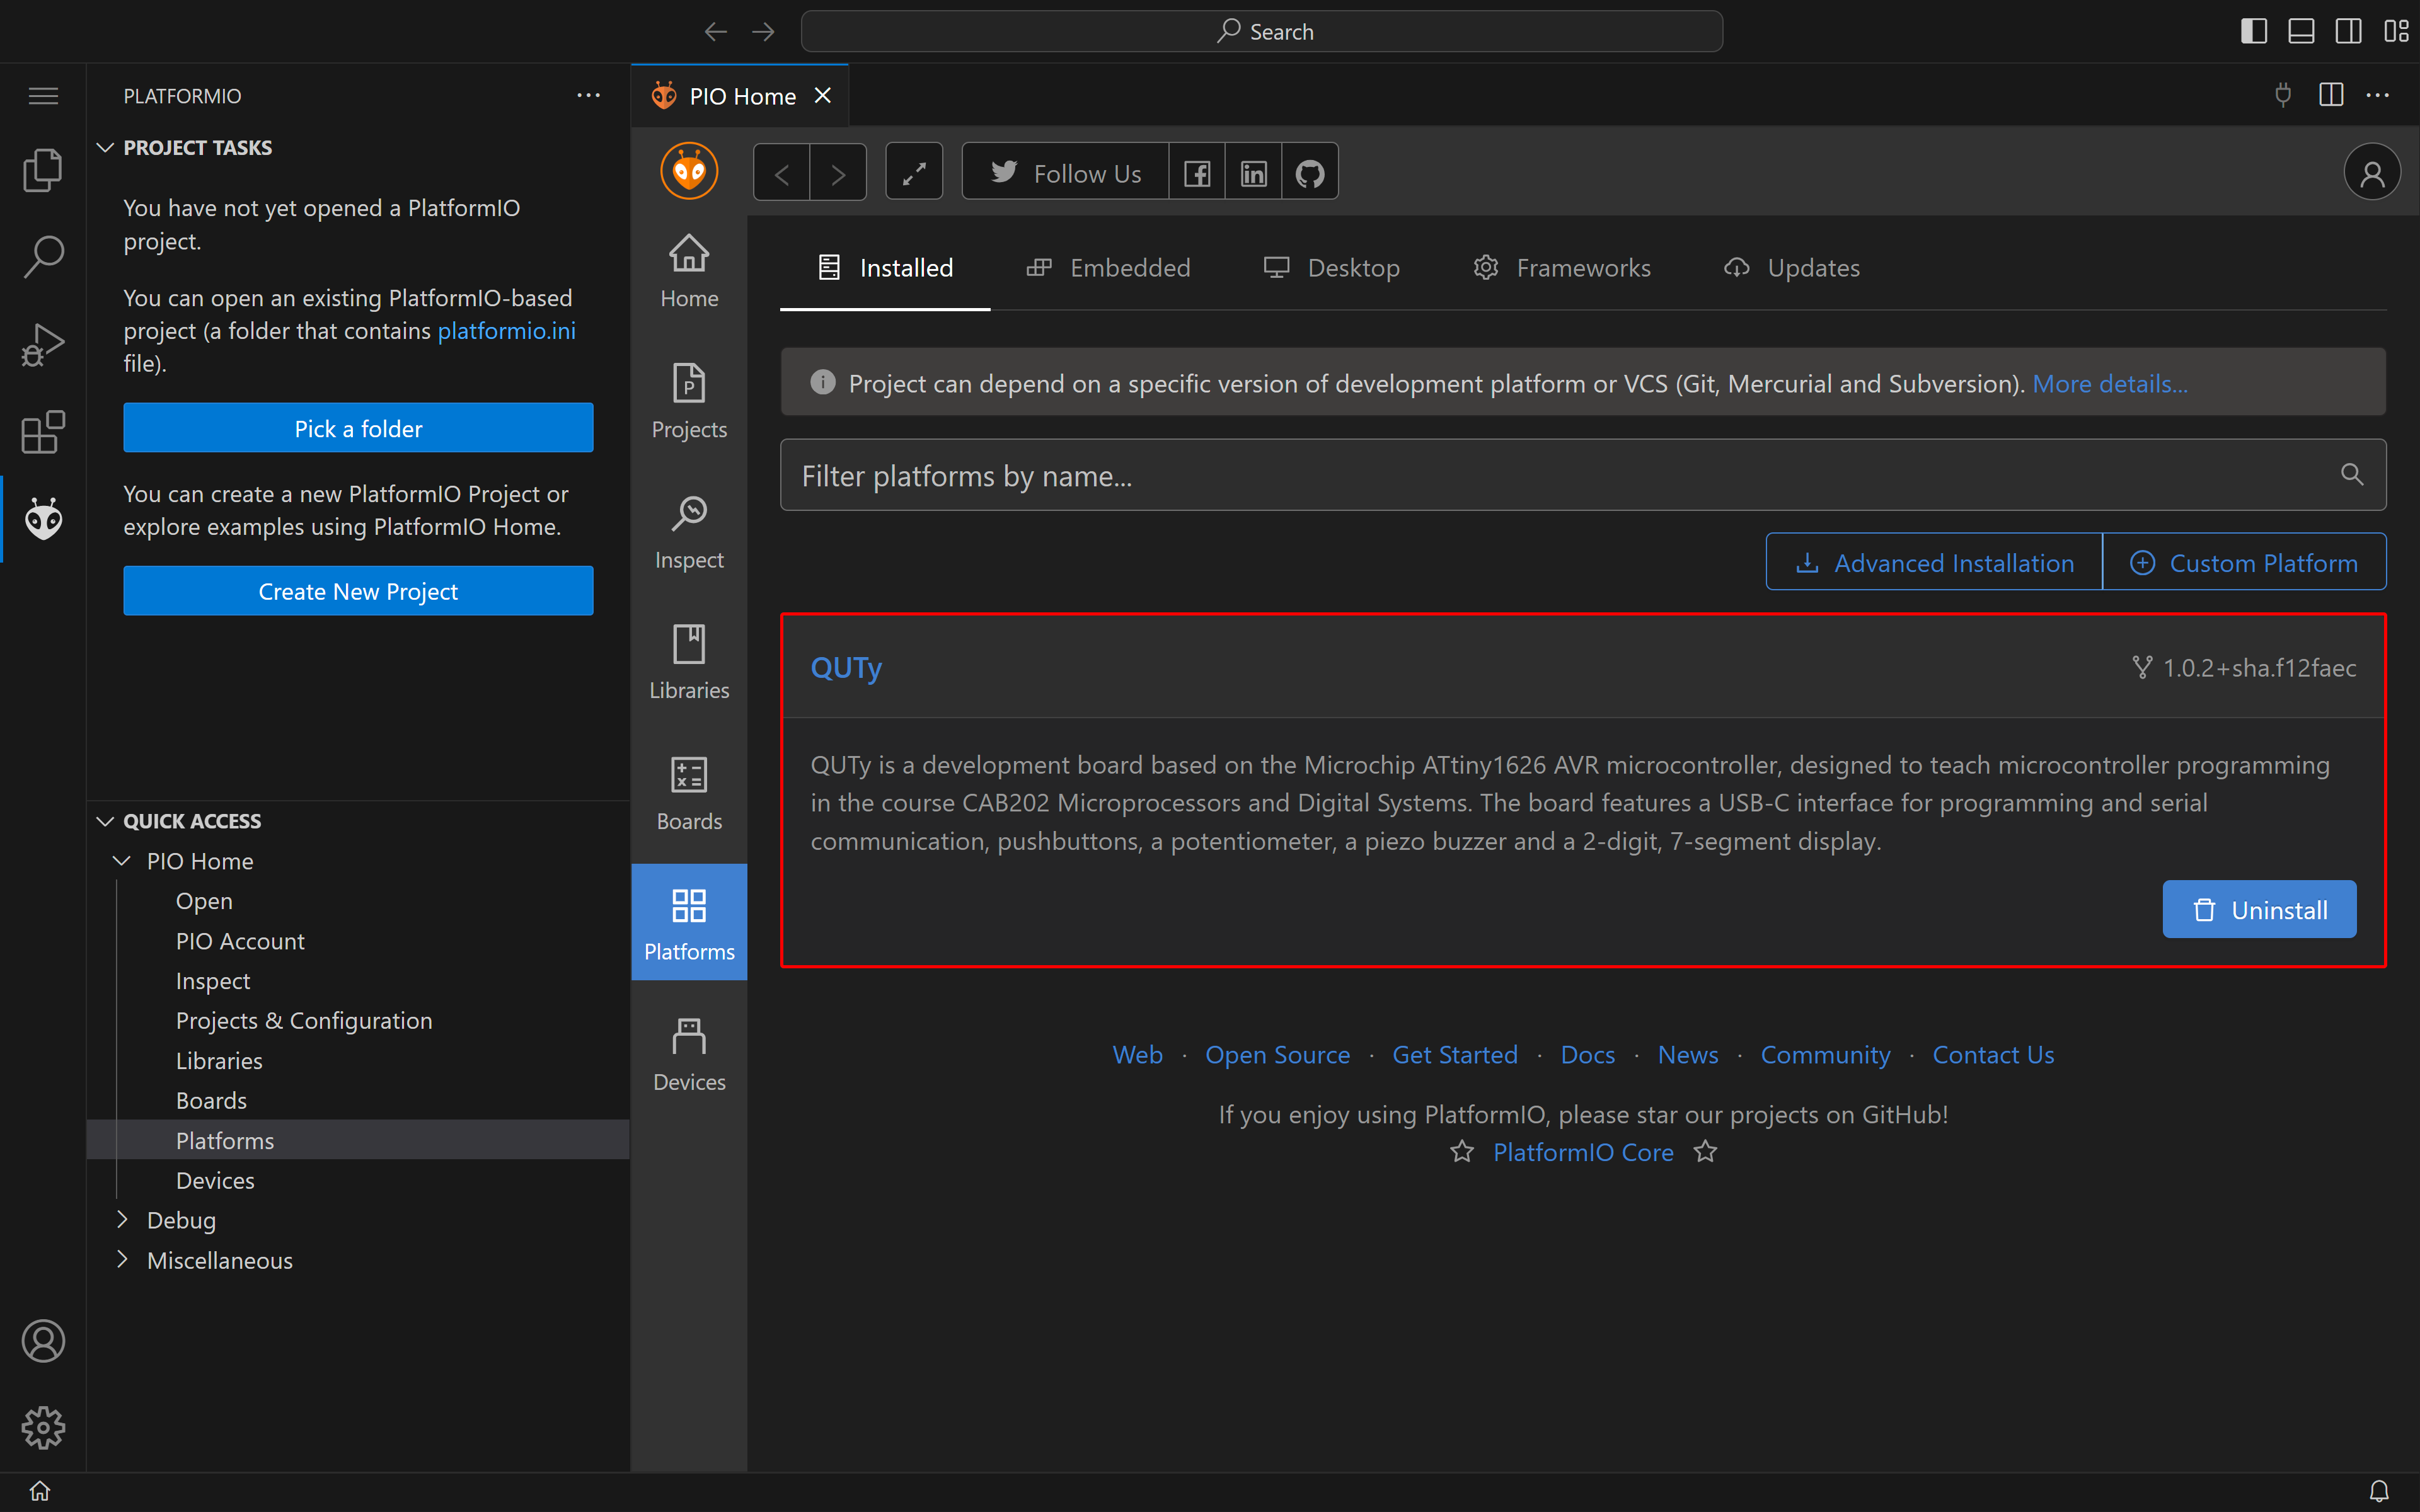Image resolution: width=2420 pixels, height=1512 pixels.
Task: Uninstall the QUTy platform
Action: pyautogui.click(x=2258, y=909)
